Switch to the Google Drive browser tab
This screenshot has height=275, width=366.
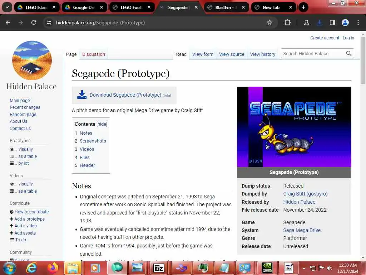tap(84, 7)
